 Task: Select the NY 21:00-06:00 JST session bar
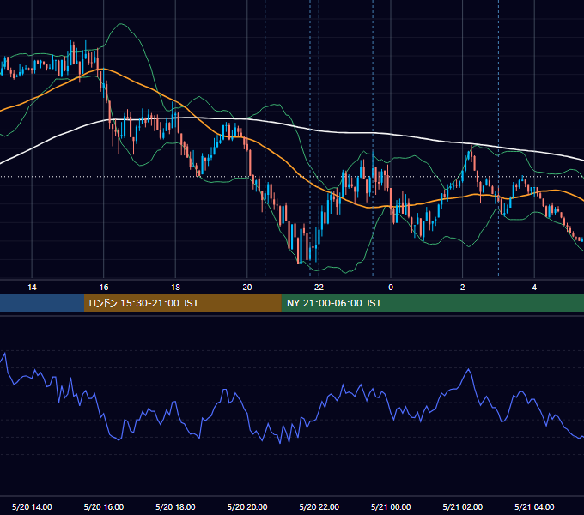click(x=432, y=303)
